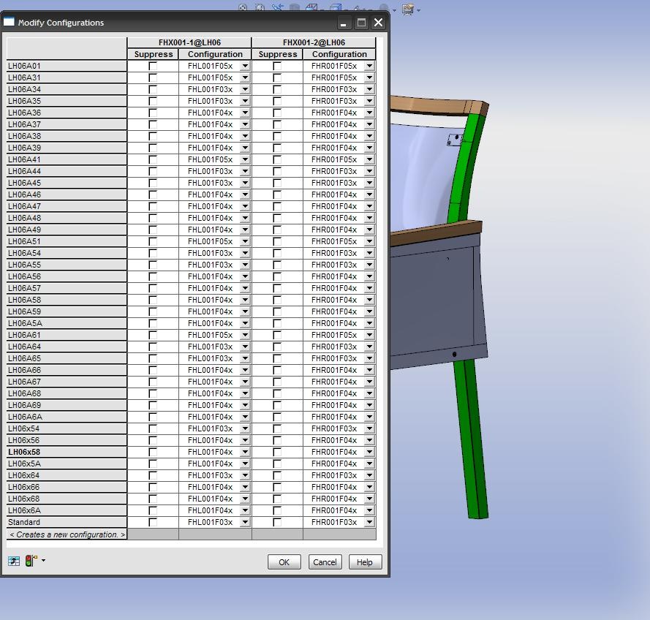Screen dimensions: 650x620
Task: Click the FHX001-1@LH06 column header
Action: click(x=189, y=42)
